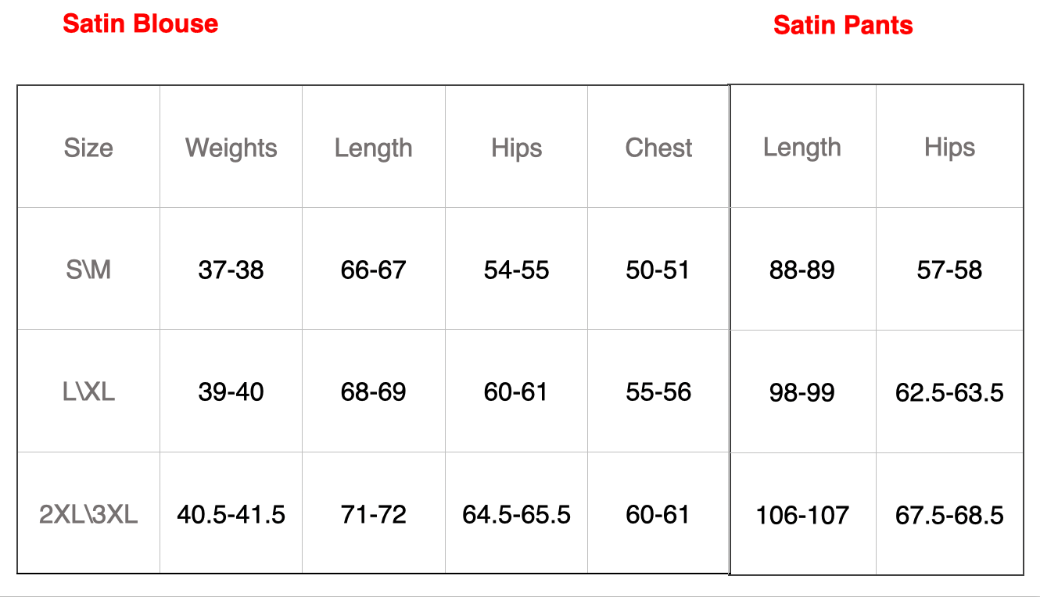Select the 37-38 weights cell

[x=231, y=270]
